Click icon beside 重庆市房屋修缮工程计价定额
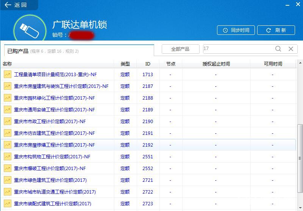This screenshot has height=211, width=303. (x=8, y=145)
